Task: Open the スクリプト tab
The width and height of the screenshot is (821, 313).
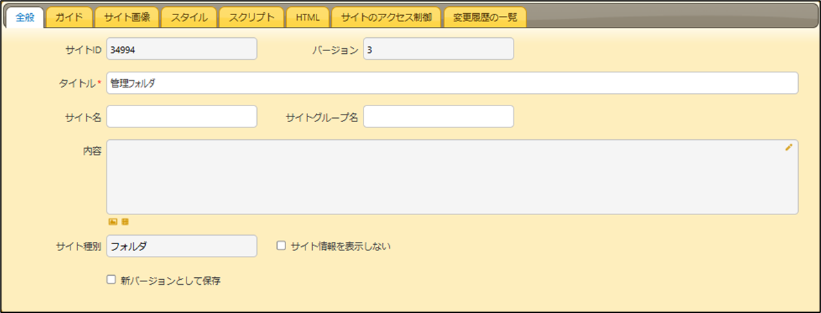Action: coord(251,17)
